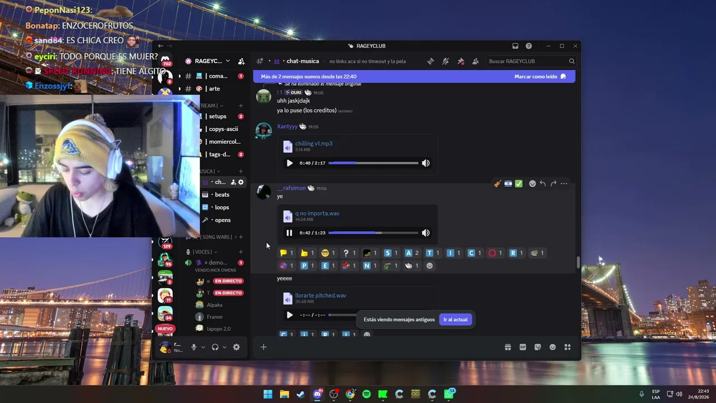This screenshot has width=716, height=403.
Task: Open Discord help question mark icon
Action: [x=529, y=46]
